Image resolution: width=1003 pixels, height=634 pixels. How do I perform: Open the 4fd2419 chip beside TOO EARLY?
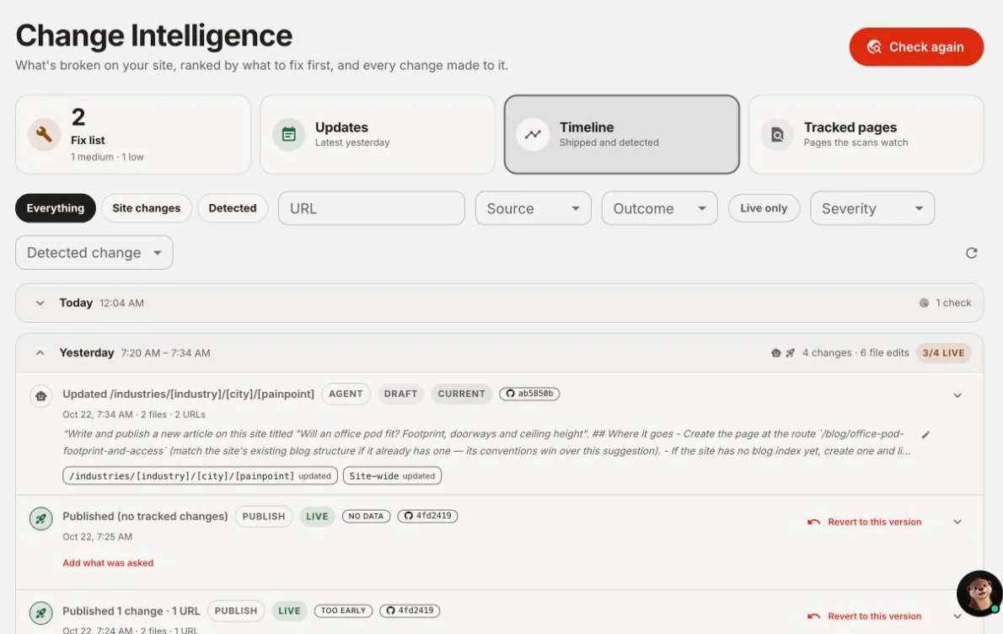[x=410, y=610]
